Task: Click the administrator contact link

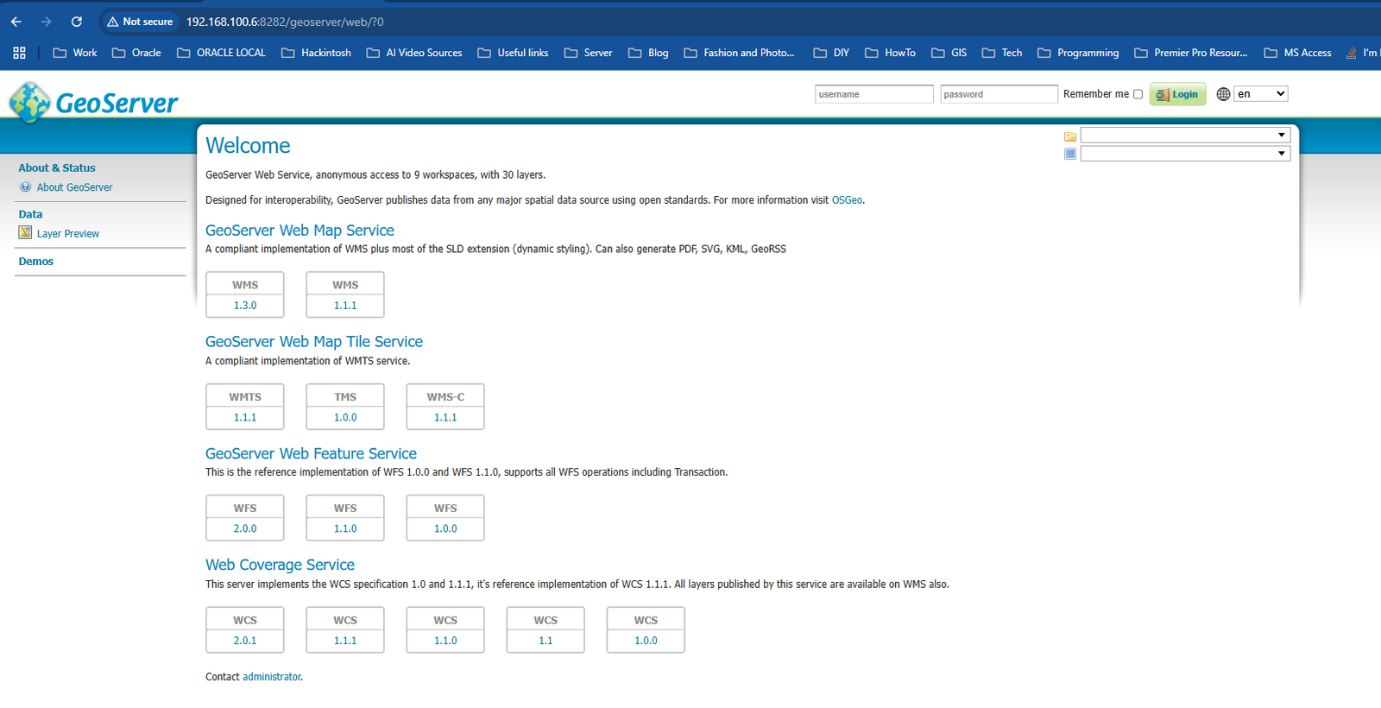Action: 272,677
